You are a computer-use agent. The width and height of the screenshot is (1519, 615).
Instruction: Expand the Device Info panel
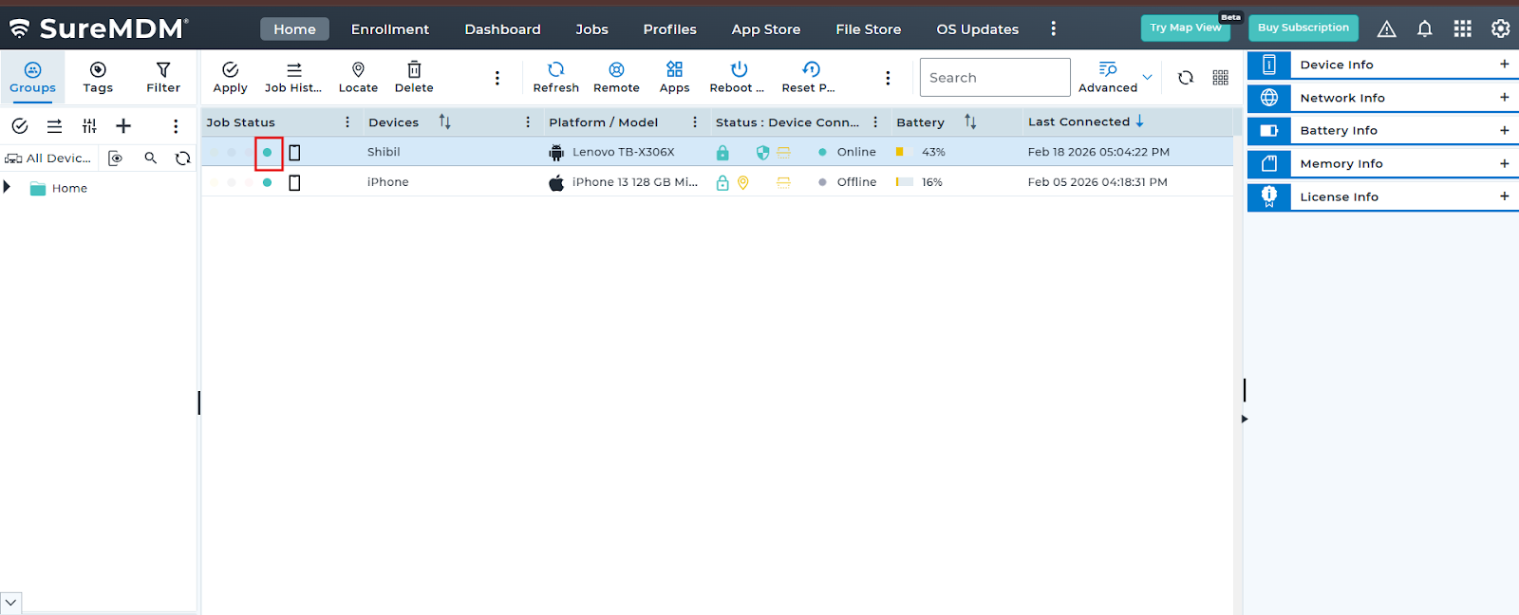[1504, 65]
